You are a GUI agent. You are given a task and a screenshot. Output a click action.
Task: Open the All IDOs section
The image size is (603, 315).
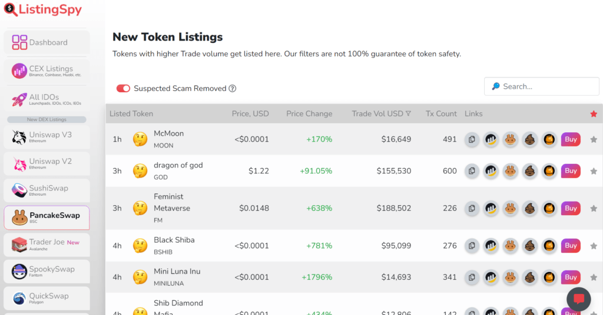click(x=47, y=99)
